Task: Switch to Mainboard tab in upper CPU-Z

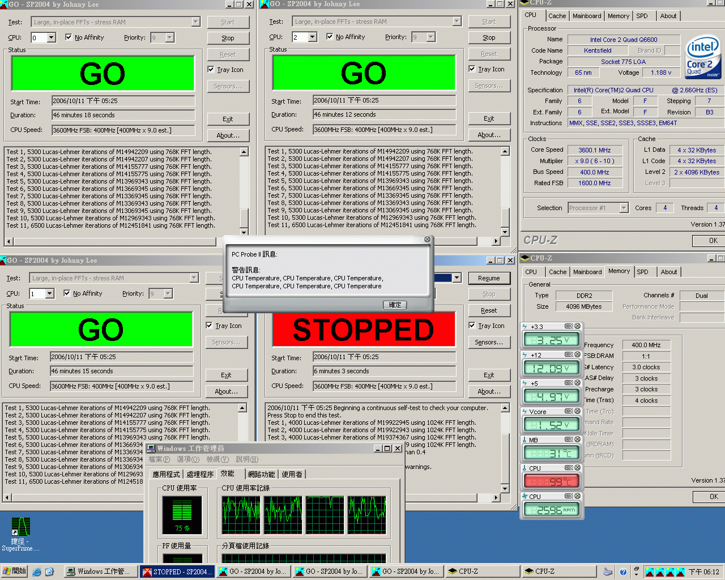Action: [587, 16]
